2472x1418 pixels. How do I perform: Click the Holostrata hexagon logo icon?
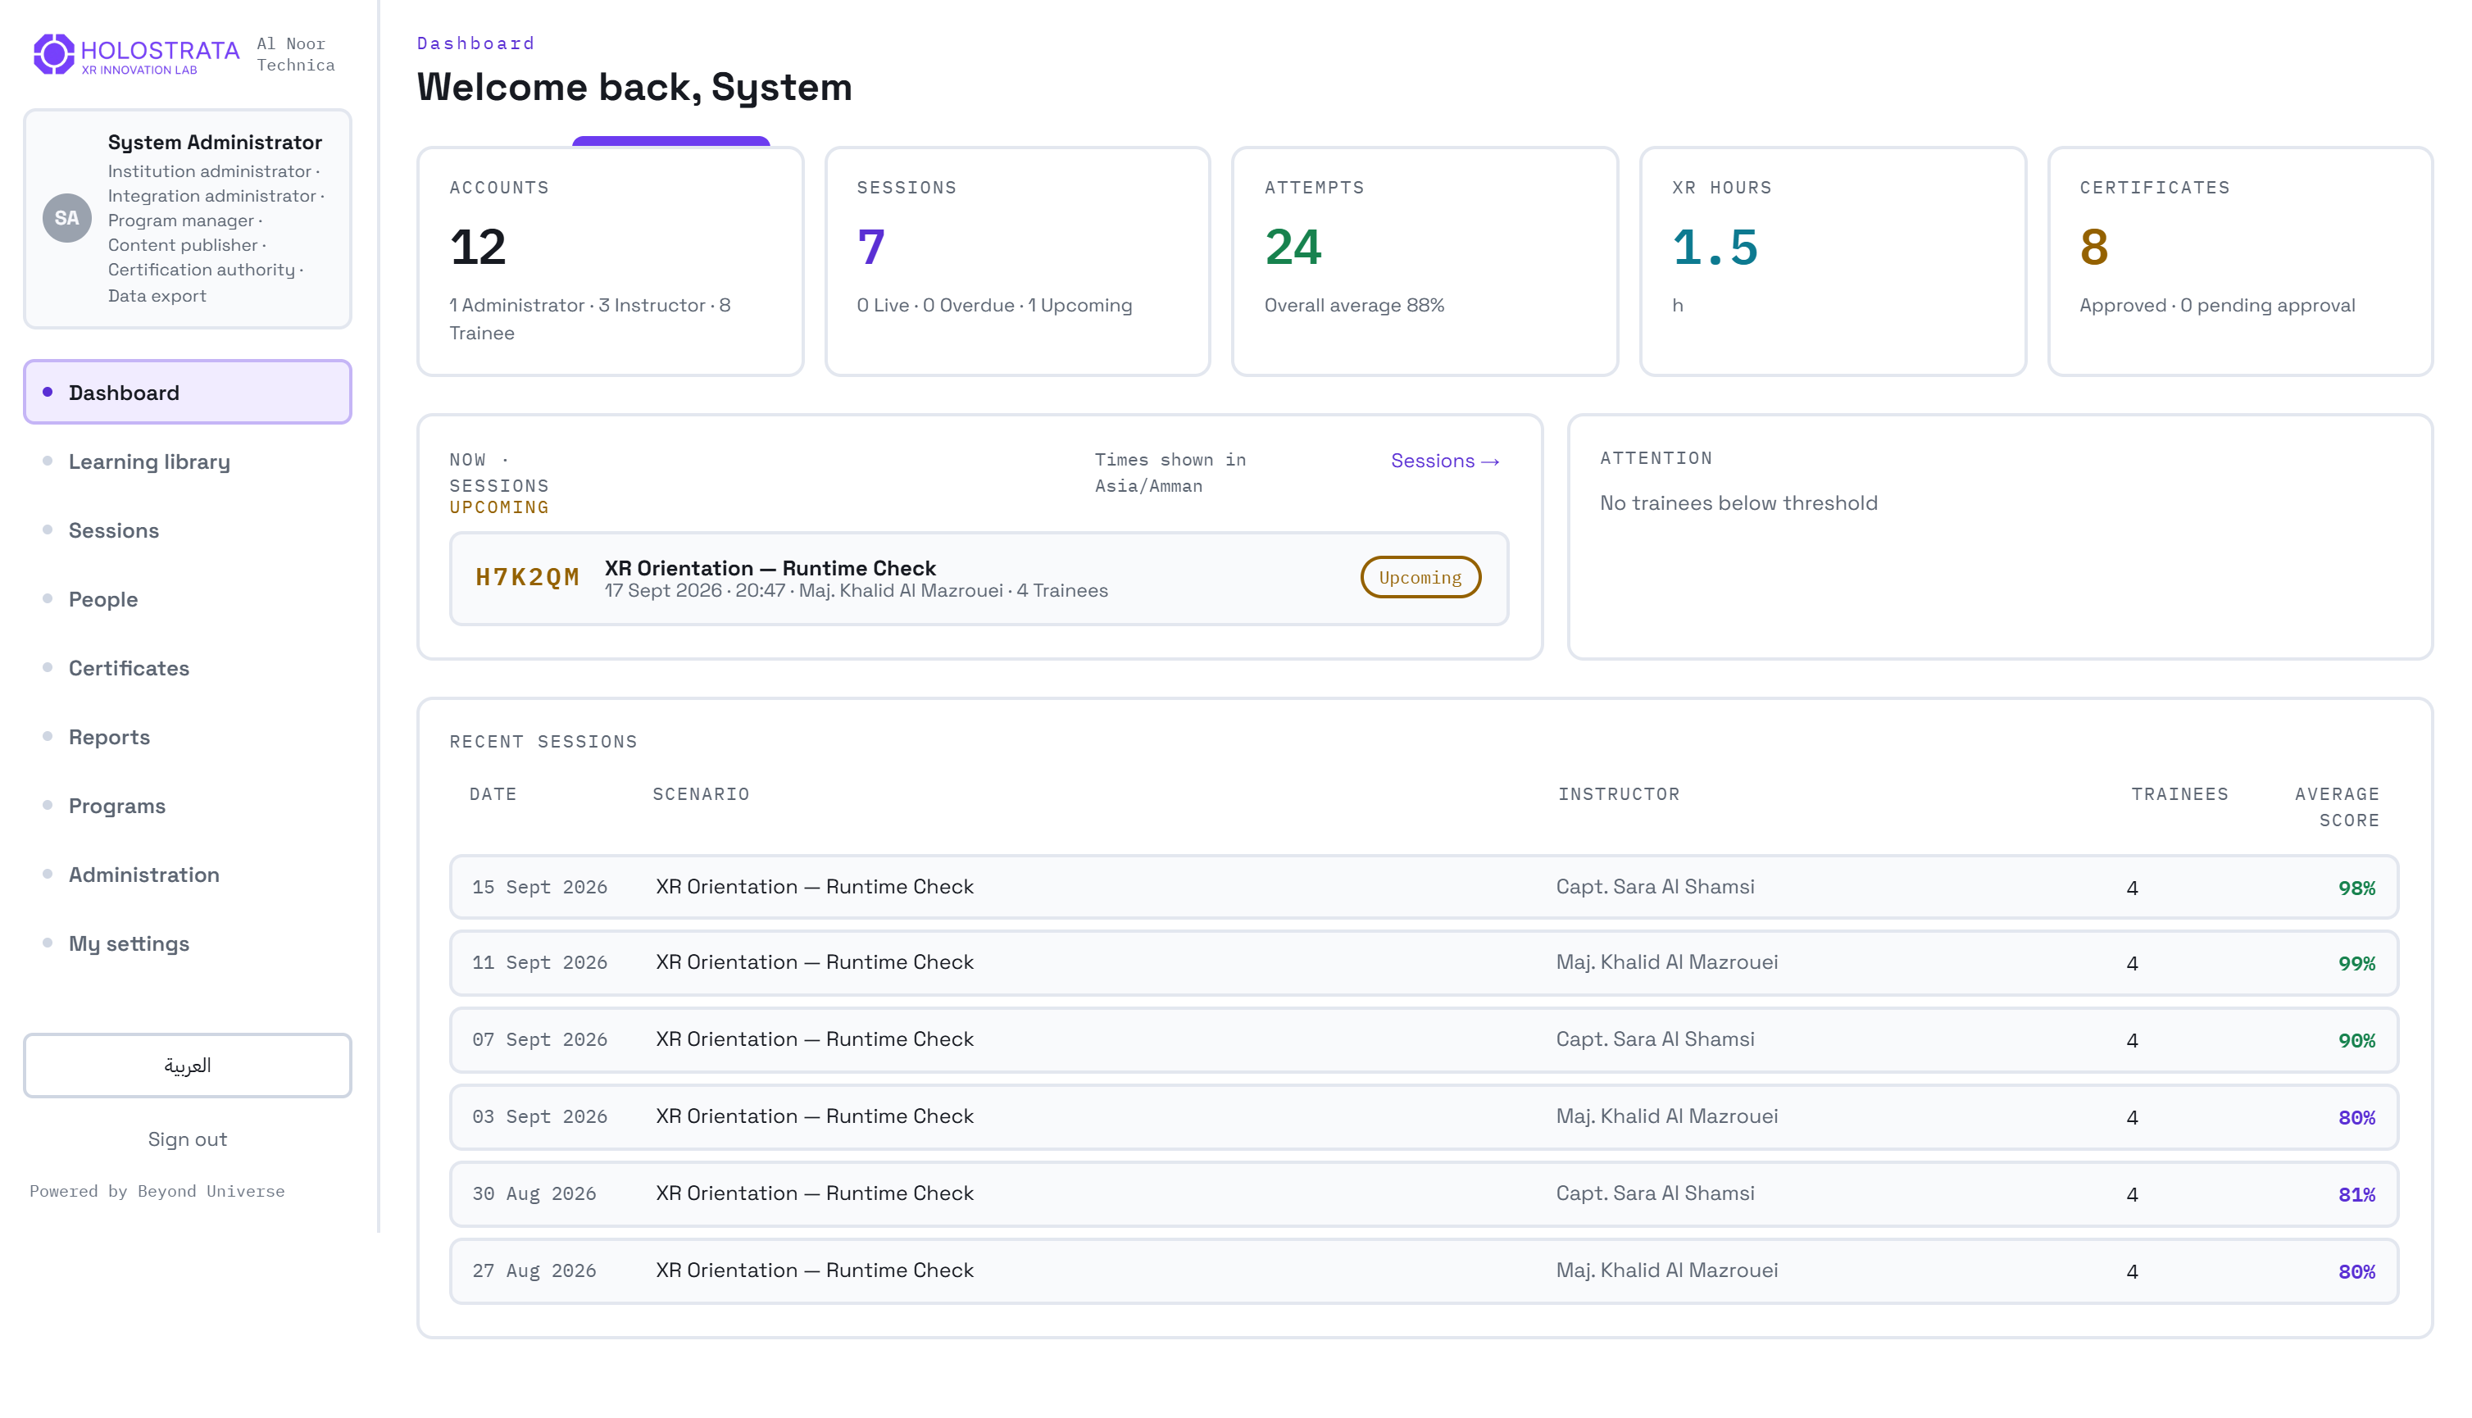point(53,53)
